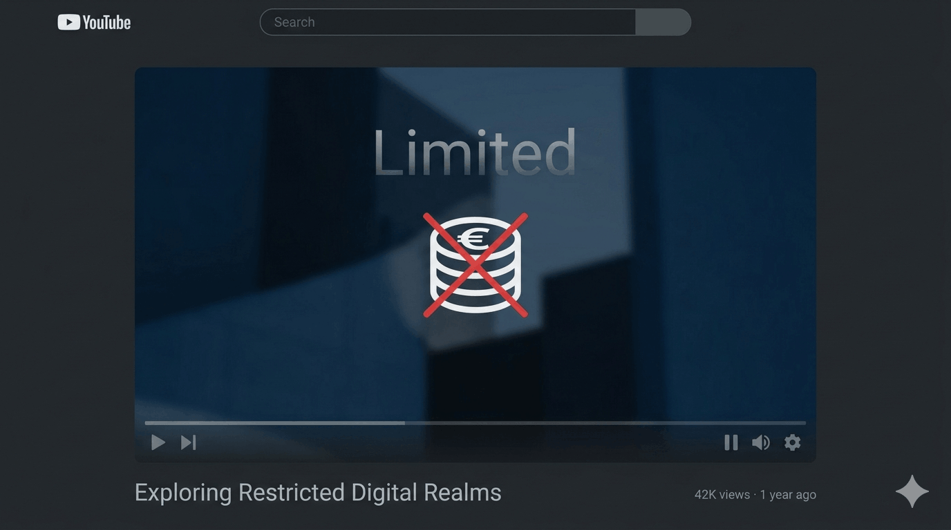Click the "42K views" text
This screenshot has height=530, width=951.
pyautogui.click(x=722, y=495)
